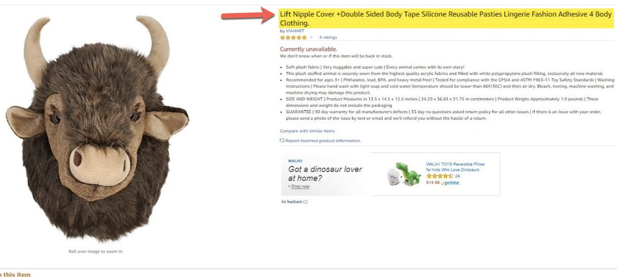Click the Ad feedback speech bubble icon
This screenshot has width=617, height=277.
305,201
